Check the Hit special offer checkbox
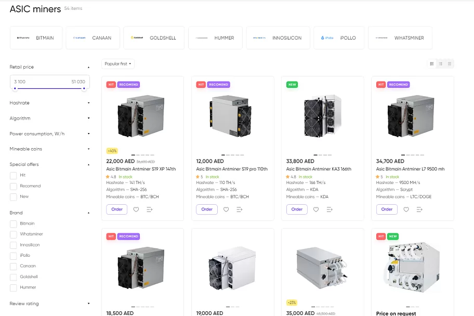The image size is (474, 316). [x=14, y=176]
